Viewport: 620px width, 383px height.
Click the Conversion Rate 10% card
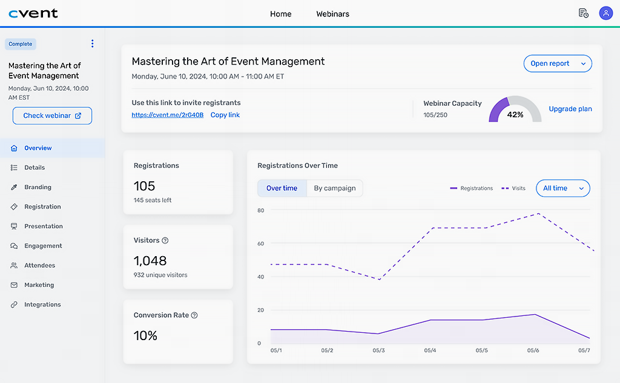pyautogui.click(x=178, y=332)
